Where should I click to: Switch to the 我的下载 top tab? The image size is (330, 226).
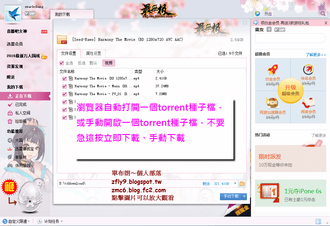[72, 14]
